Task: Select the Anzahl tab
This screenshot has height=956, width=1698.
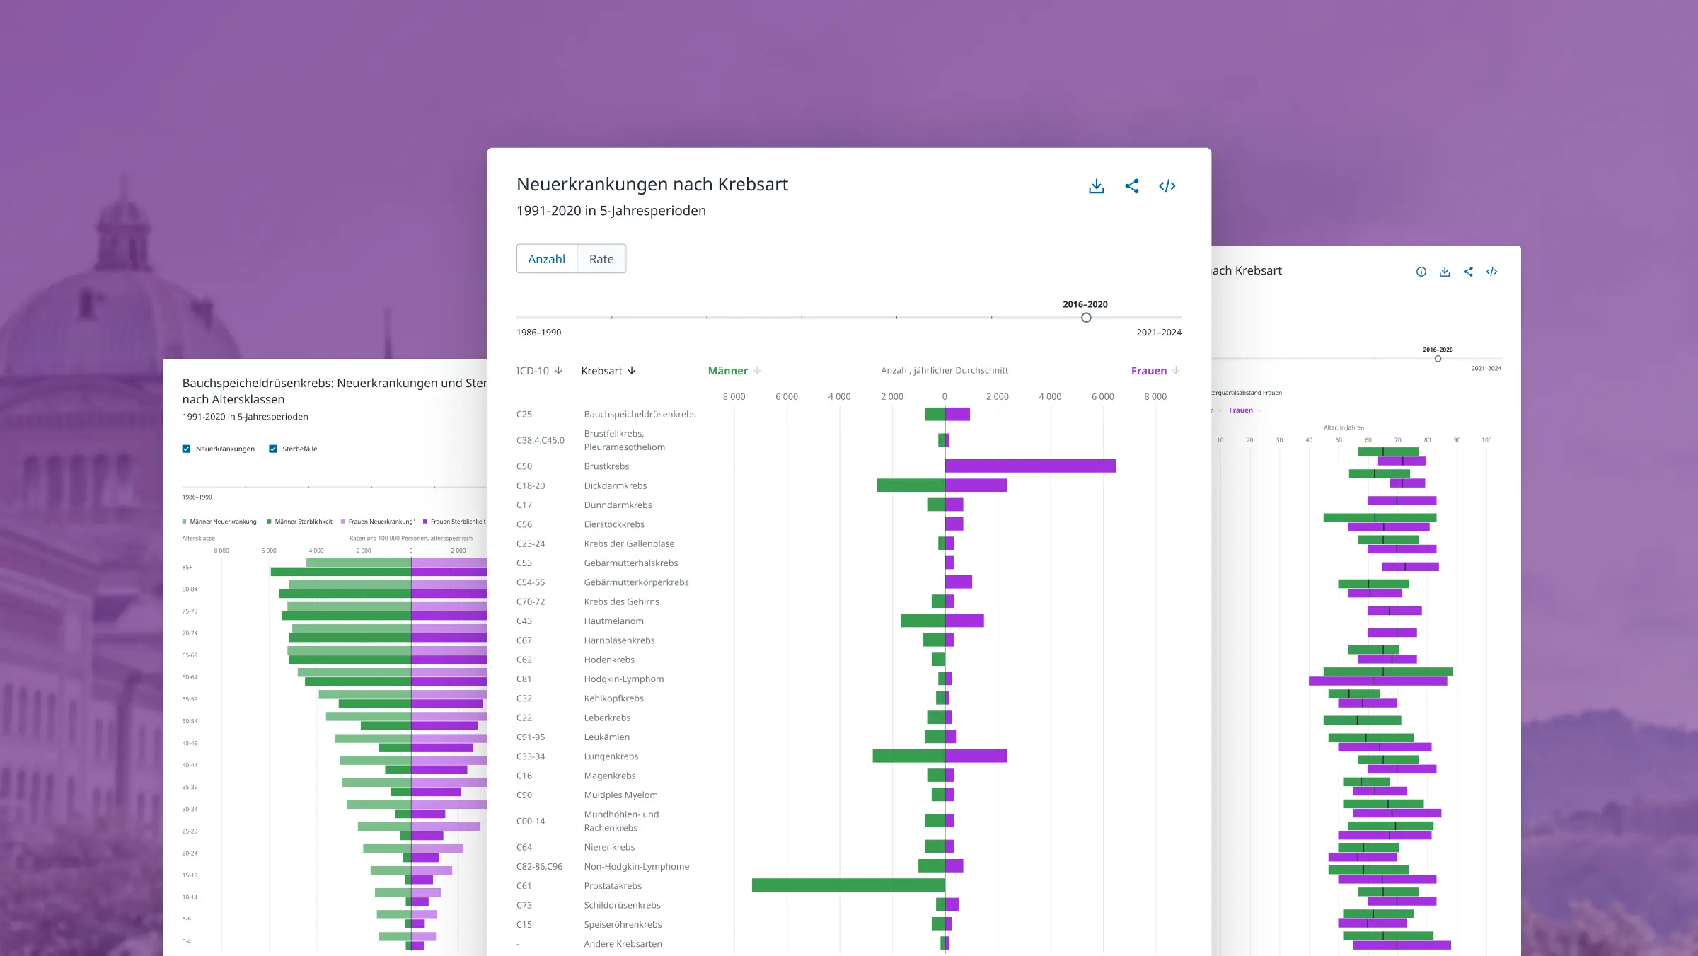Action: (x=546, y=259)
